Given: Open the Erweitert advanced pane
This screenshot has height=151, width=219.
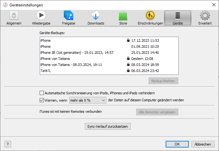Looking at the screenshot, I should tap(205, 18).
